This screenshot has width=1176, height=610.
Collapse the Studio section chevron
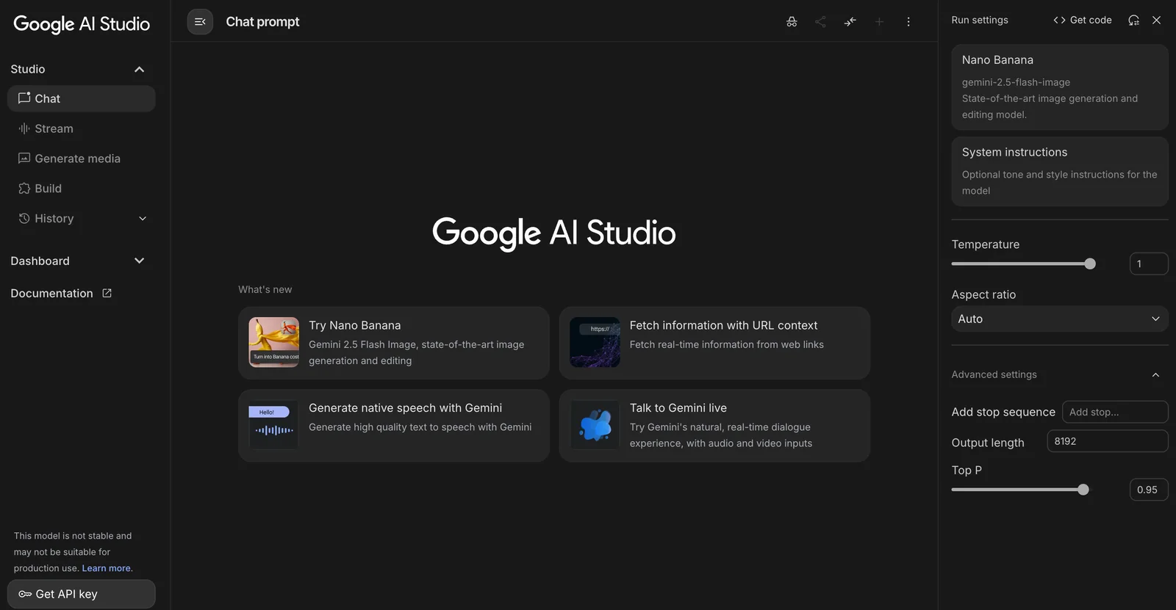click(139, 69)
